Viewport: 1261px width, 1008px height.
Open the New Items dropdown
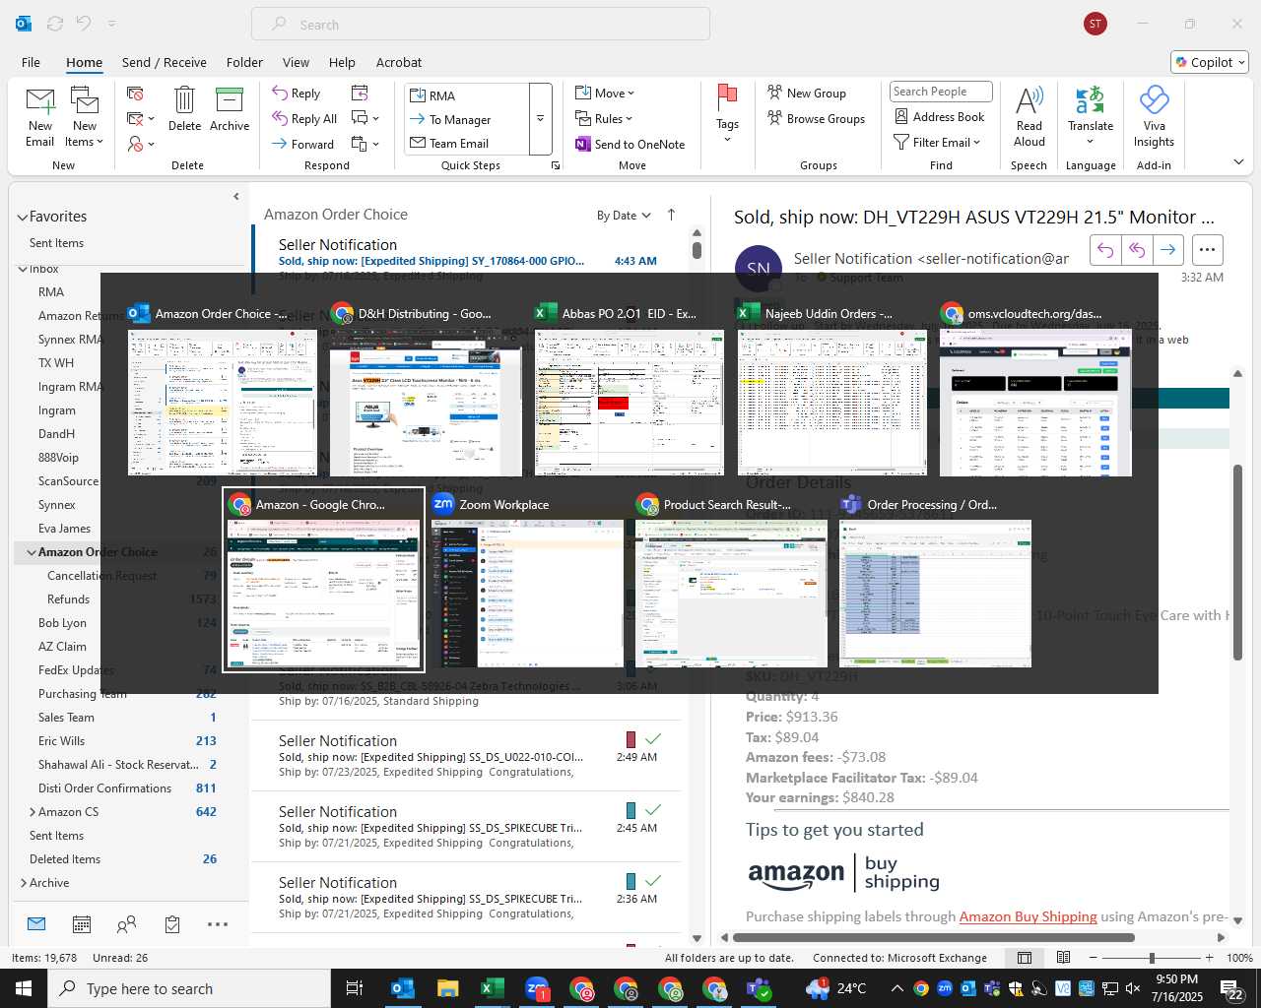85,118
